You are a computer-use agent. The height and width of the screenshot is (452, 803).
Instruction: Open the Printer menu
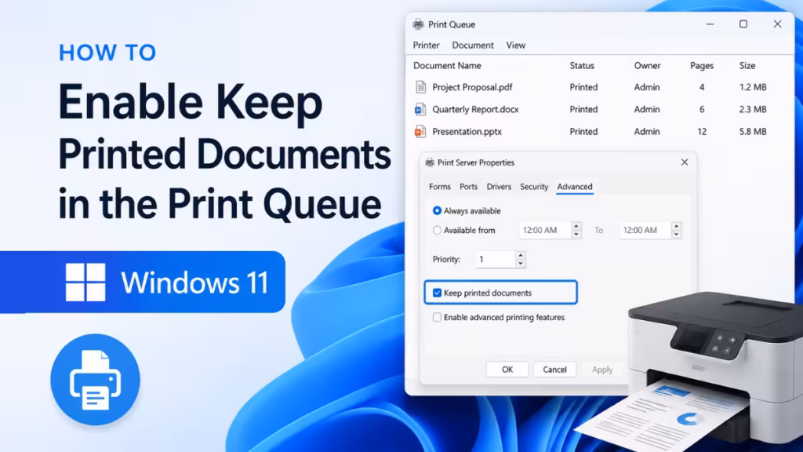pyautogui.click(x=426, y=45)
